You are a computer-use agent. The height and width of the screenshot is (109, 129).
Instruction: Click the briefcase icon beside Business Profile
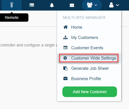[x=65, y=78]
